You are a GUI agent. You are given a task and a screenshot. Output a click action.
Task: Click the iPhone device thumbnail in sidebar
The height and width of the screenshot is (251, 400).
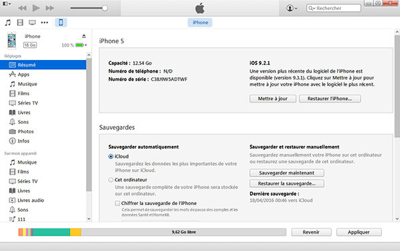12,40
